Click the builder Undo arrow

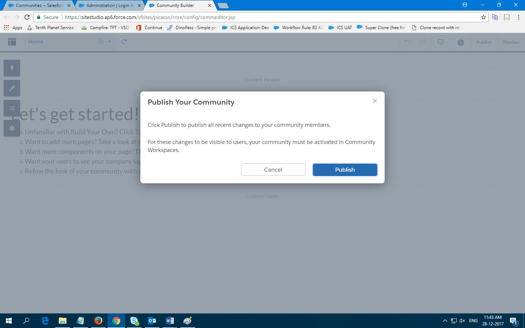[x=408, y=42]
